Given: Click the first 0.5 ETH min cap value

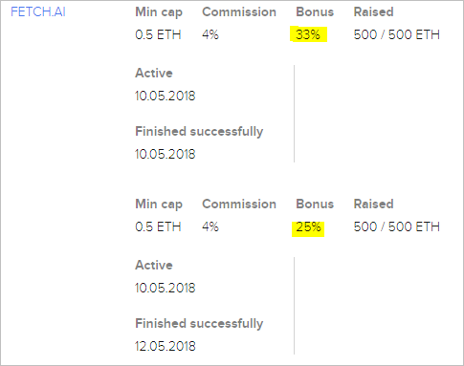Looking at the screenshot, I should click(x=158, y=34).
